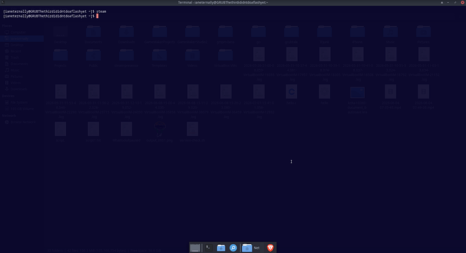Screen dimensions: 466x253
Task: Open the application finder magnifier icon
Action: (233, 248)
